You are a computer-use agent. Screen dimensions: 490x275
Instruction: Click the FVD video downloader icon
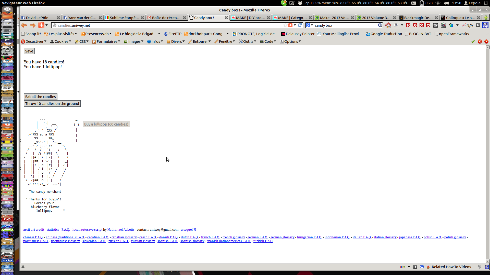[485, 25]
